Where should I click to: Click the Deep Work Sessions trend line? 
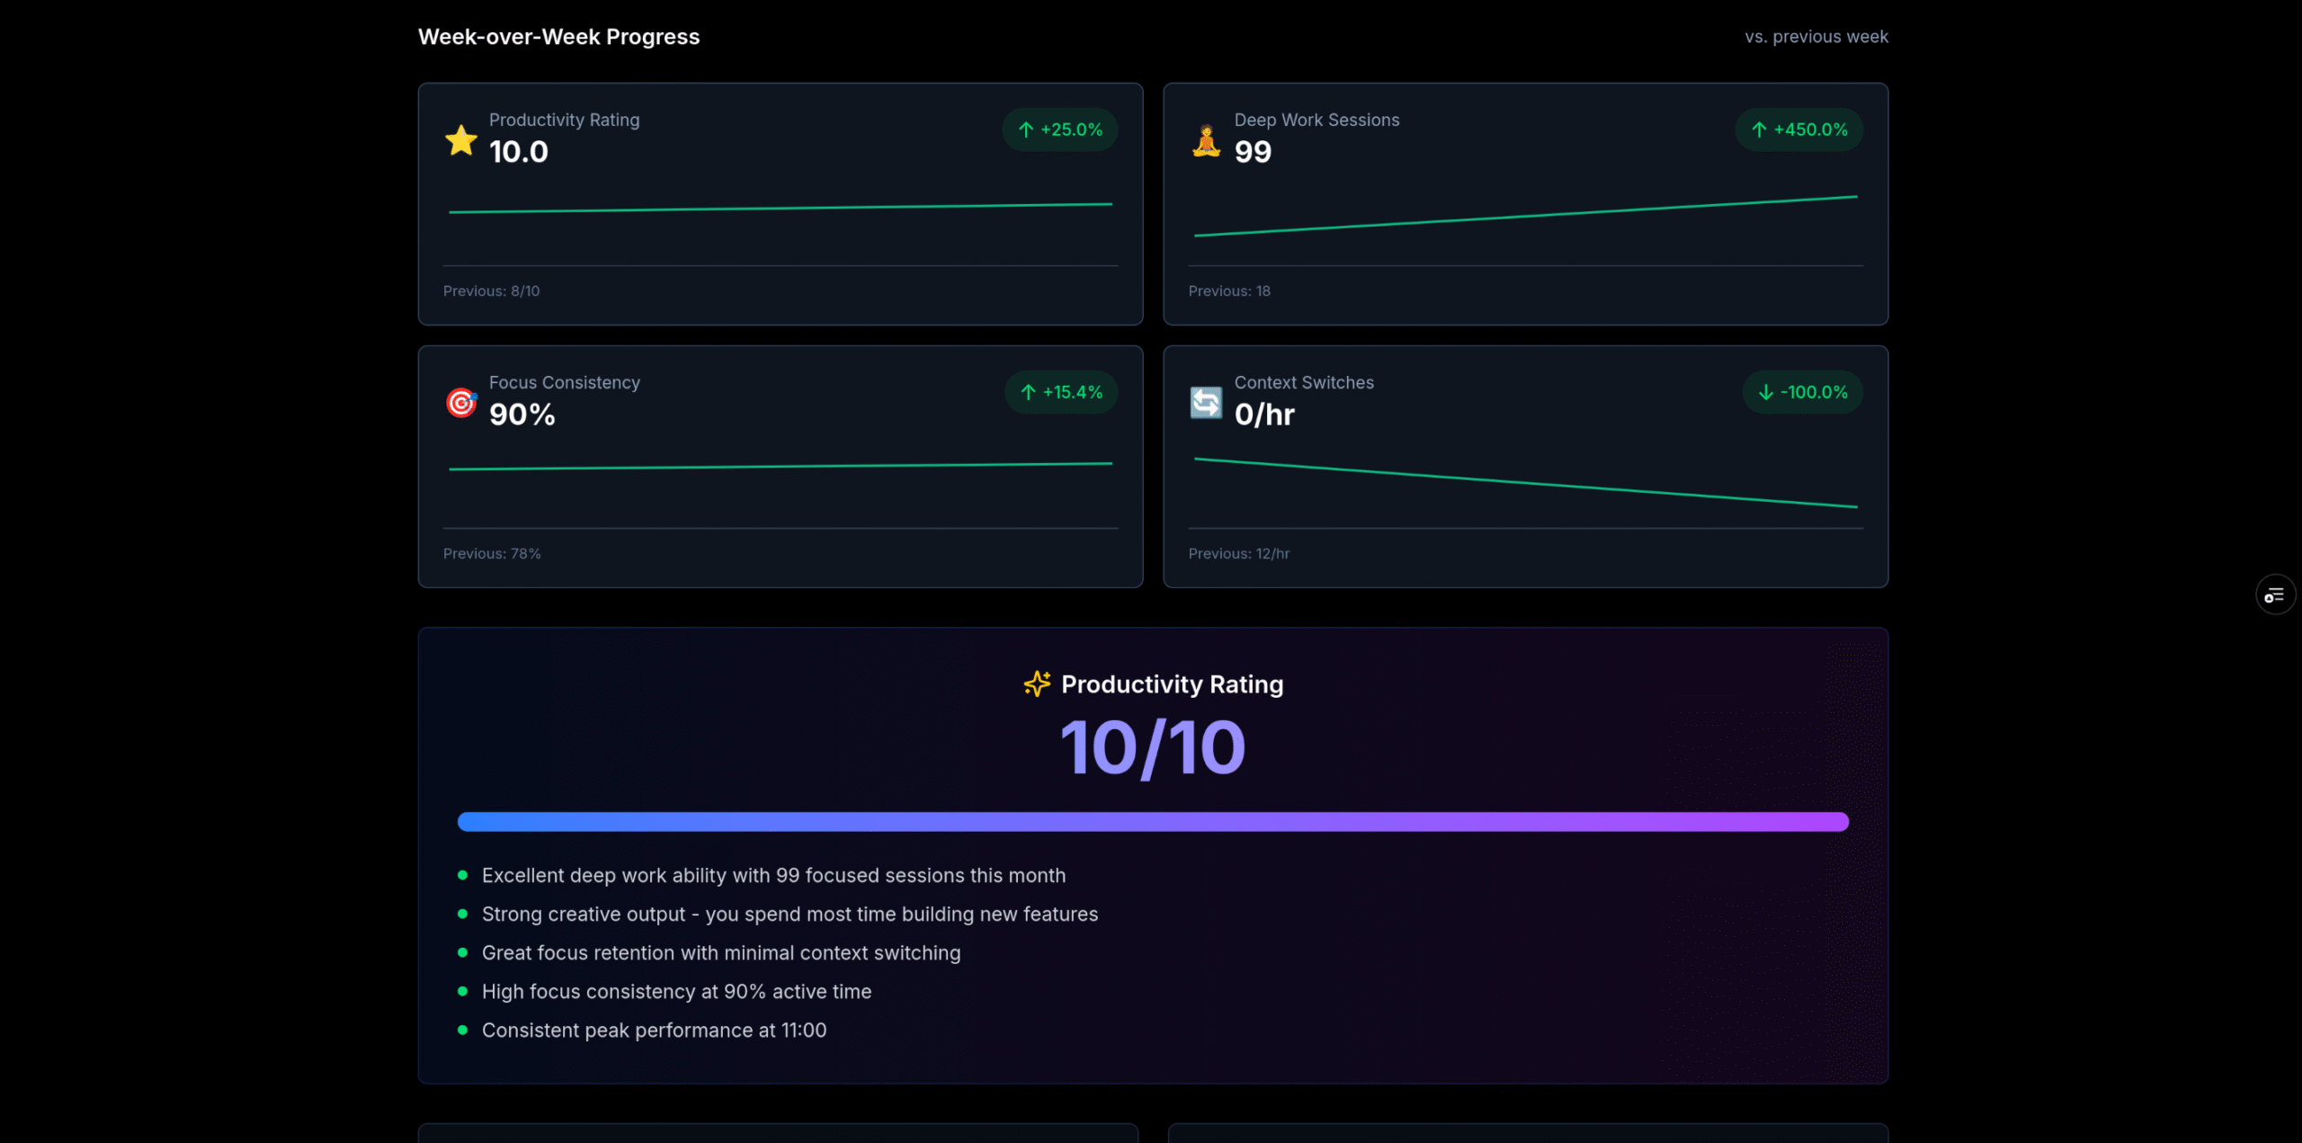pos(1525,217)
